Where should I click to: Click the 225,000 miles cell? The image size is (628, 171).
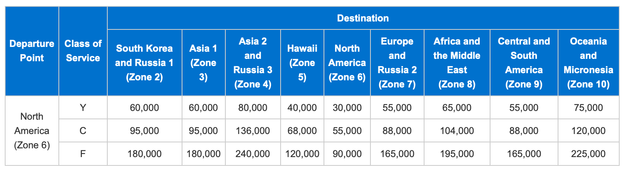[x=588, y=154]
